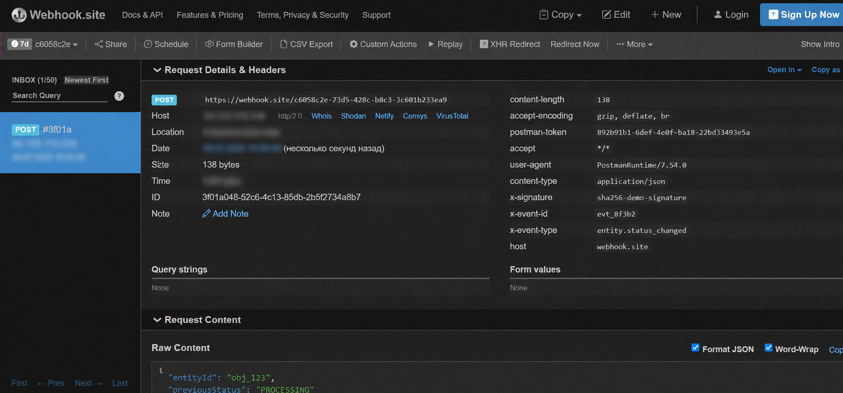Screen dimensions: 843x393
Task: Expand the c6058c2e URL dropdown
Action: (56, 45)
